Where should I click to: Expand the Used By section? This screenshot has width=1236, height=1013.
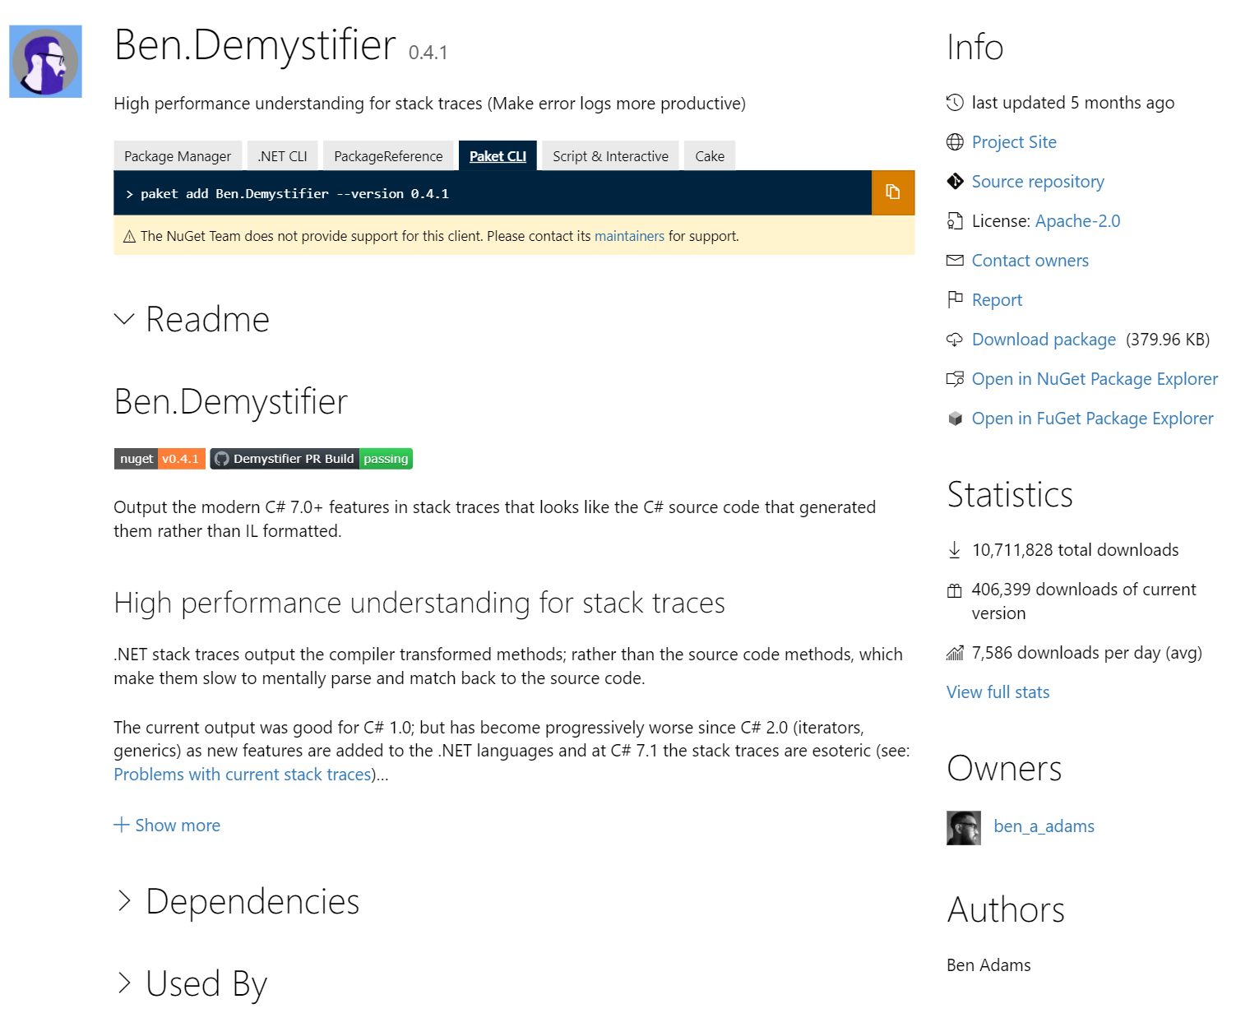click(124, 983)
